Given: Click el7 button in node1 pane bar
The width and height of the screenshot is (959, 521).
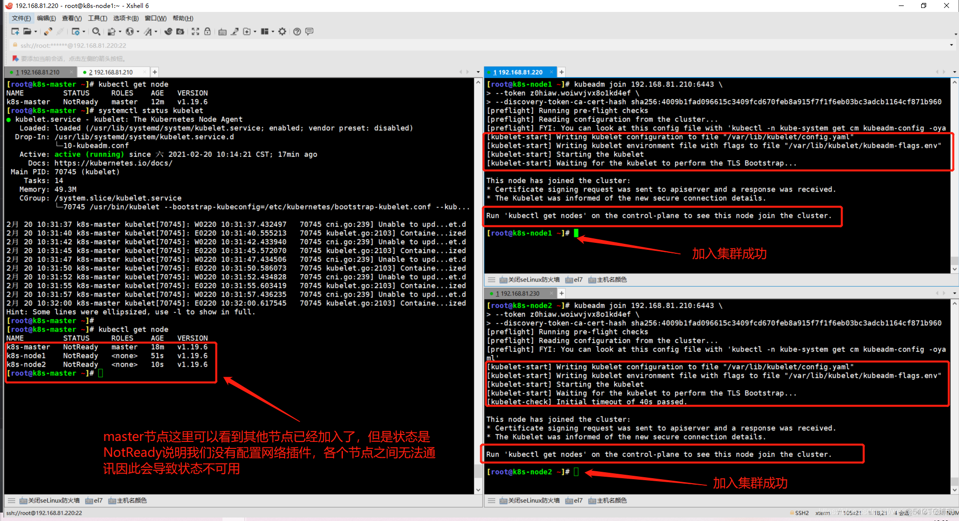Looking at the screenshot, I should coord(574,280).
